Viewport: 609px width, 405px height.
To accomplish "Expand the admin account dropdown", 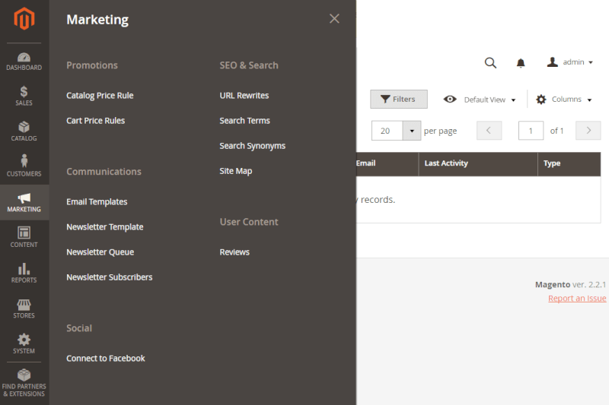I will [569, 62].
